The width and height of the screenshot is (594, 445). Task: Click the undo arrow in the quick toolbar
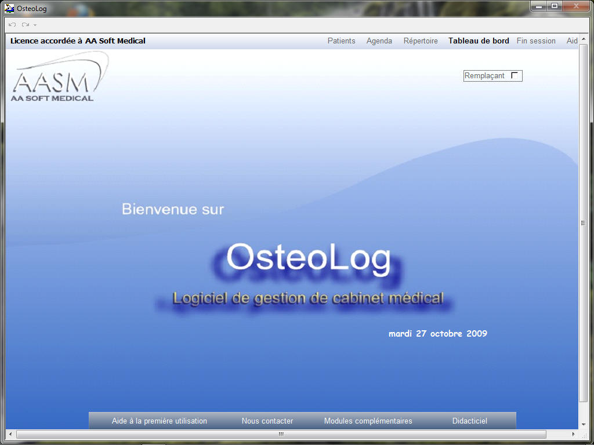(x=12, y=24)
